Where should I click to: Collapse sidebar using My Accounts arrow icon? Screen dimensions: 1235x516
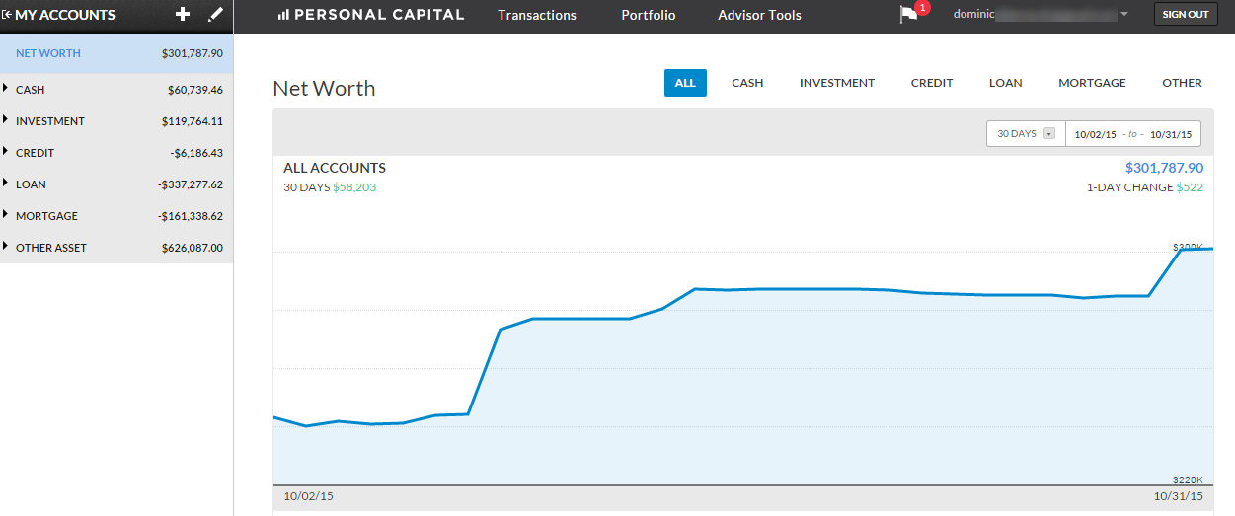coord(7,15)
